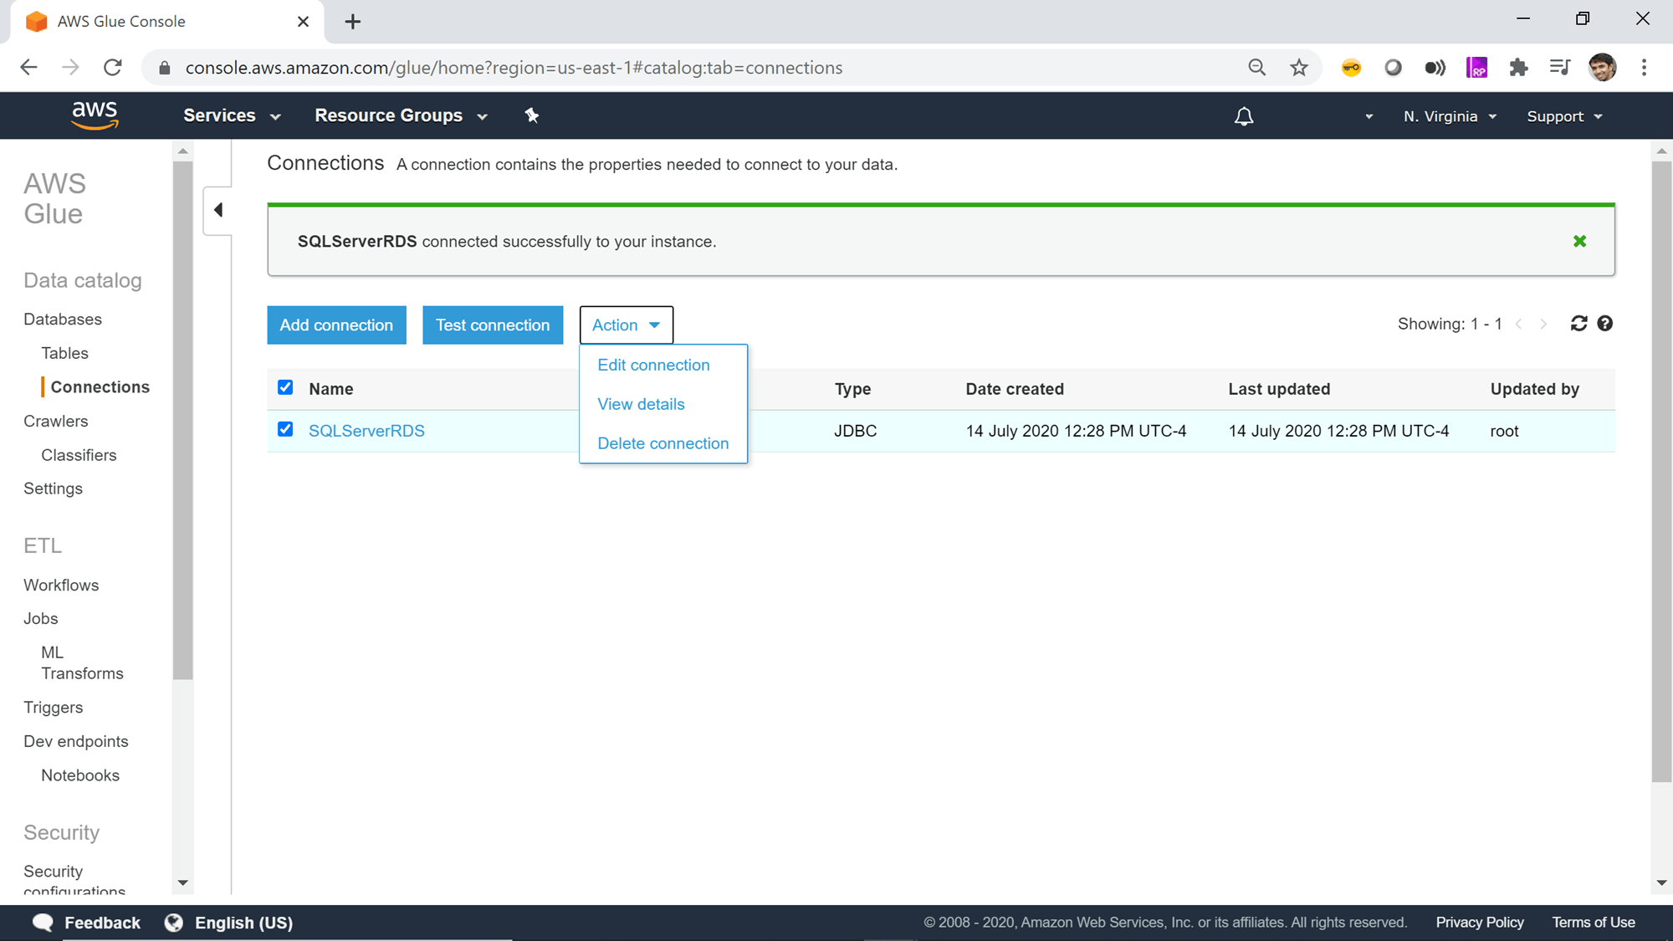Open the pin shortcuts icon in navigation bar

coord(532,115)
